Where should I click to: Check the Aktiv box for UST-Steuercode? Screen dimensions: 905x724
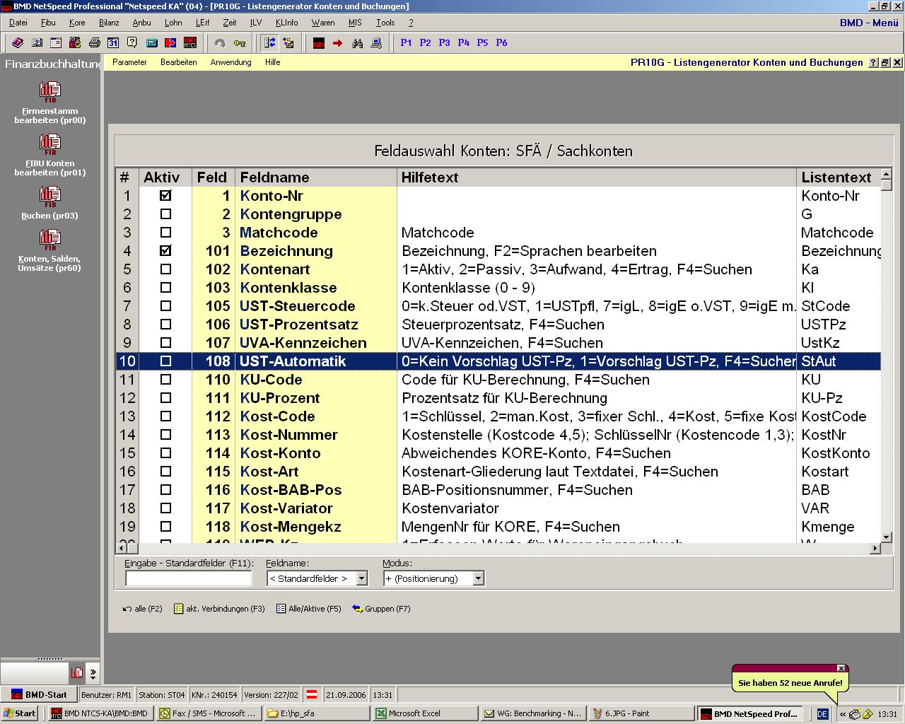tap(165, 306)
